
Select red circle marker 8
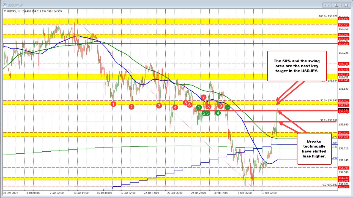tap(208, 106)
